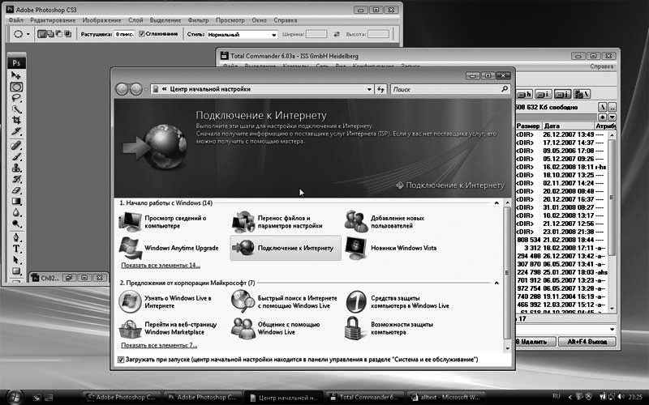Select the Quick Selection tool
The image size is (649, 405).
16,109
